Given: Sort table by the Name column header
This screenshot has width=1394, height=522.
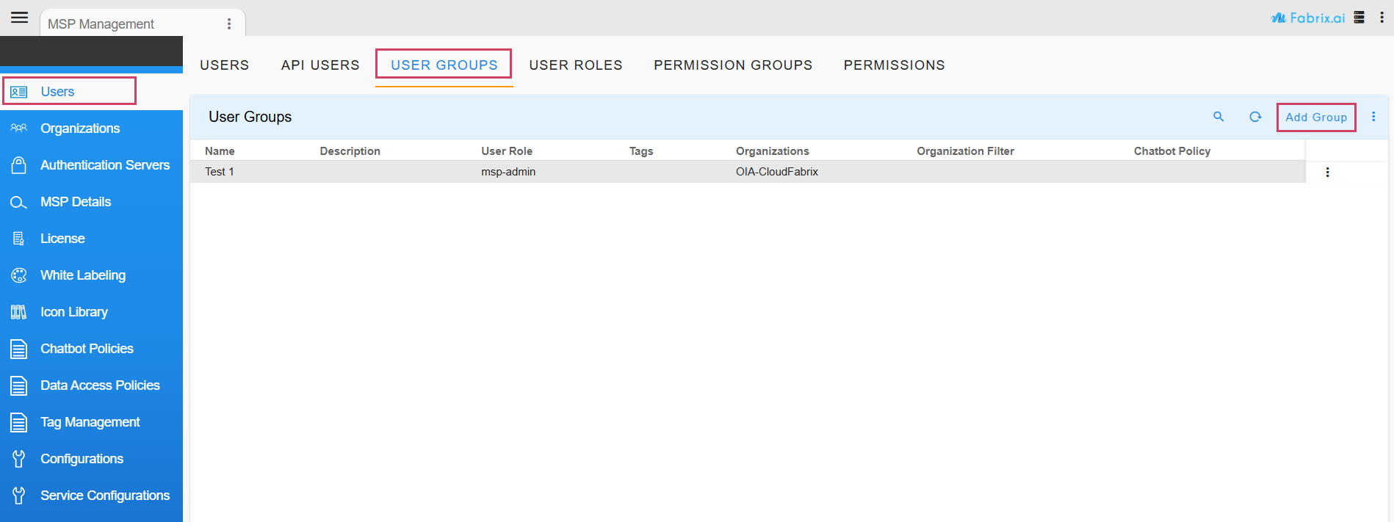Looking at the screenshot, I should point(220,151).
